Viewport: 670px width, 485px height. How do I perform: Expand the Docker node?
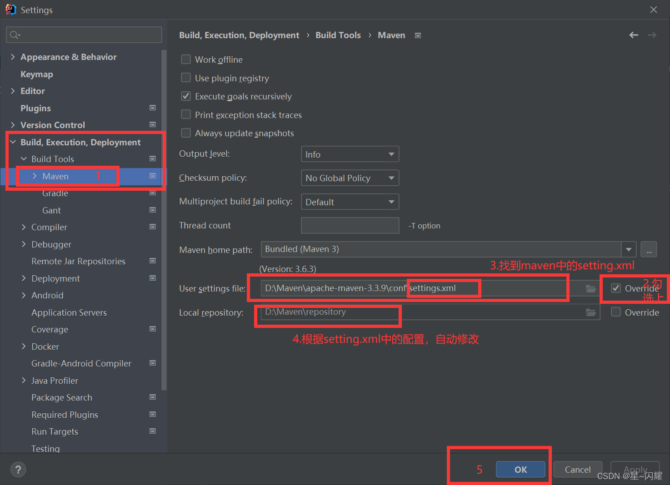[24, 346]
